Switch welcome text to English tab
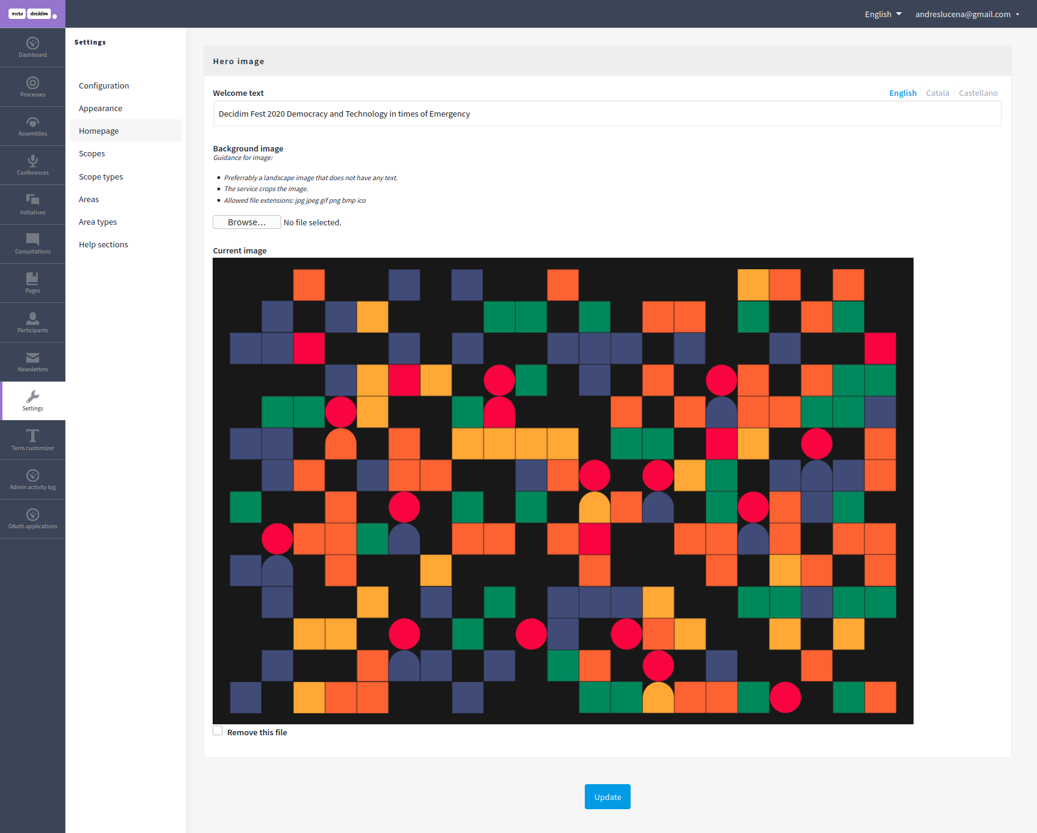The width and height of the screenshot is (1037, 833). pyautogui.click(x=903, y=93)
